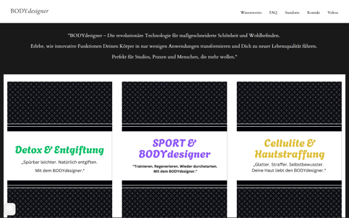
Task: Click the line "Perfekt für Studios, Praxen und Menschen"
Action: [155, 57]
